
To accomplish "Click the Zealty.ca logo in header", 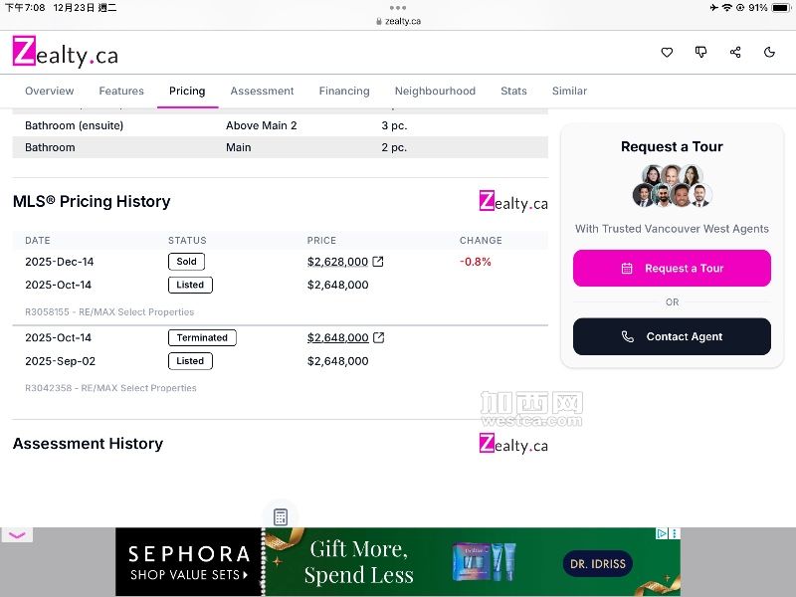I will coord(66,53).
